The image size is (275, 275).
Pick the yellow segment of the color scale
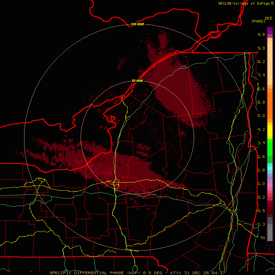coord(270,131)
